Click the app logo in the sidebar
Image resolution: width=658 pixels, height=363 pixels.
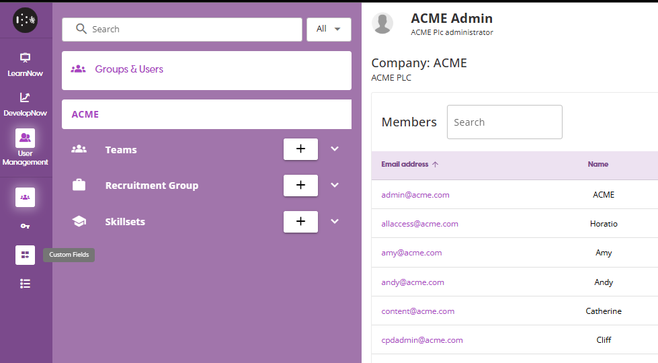pyautogui.click(x=25, y=20)
